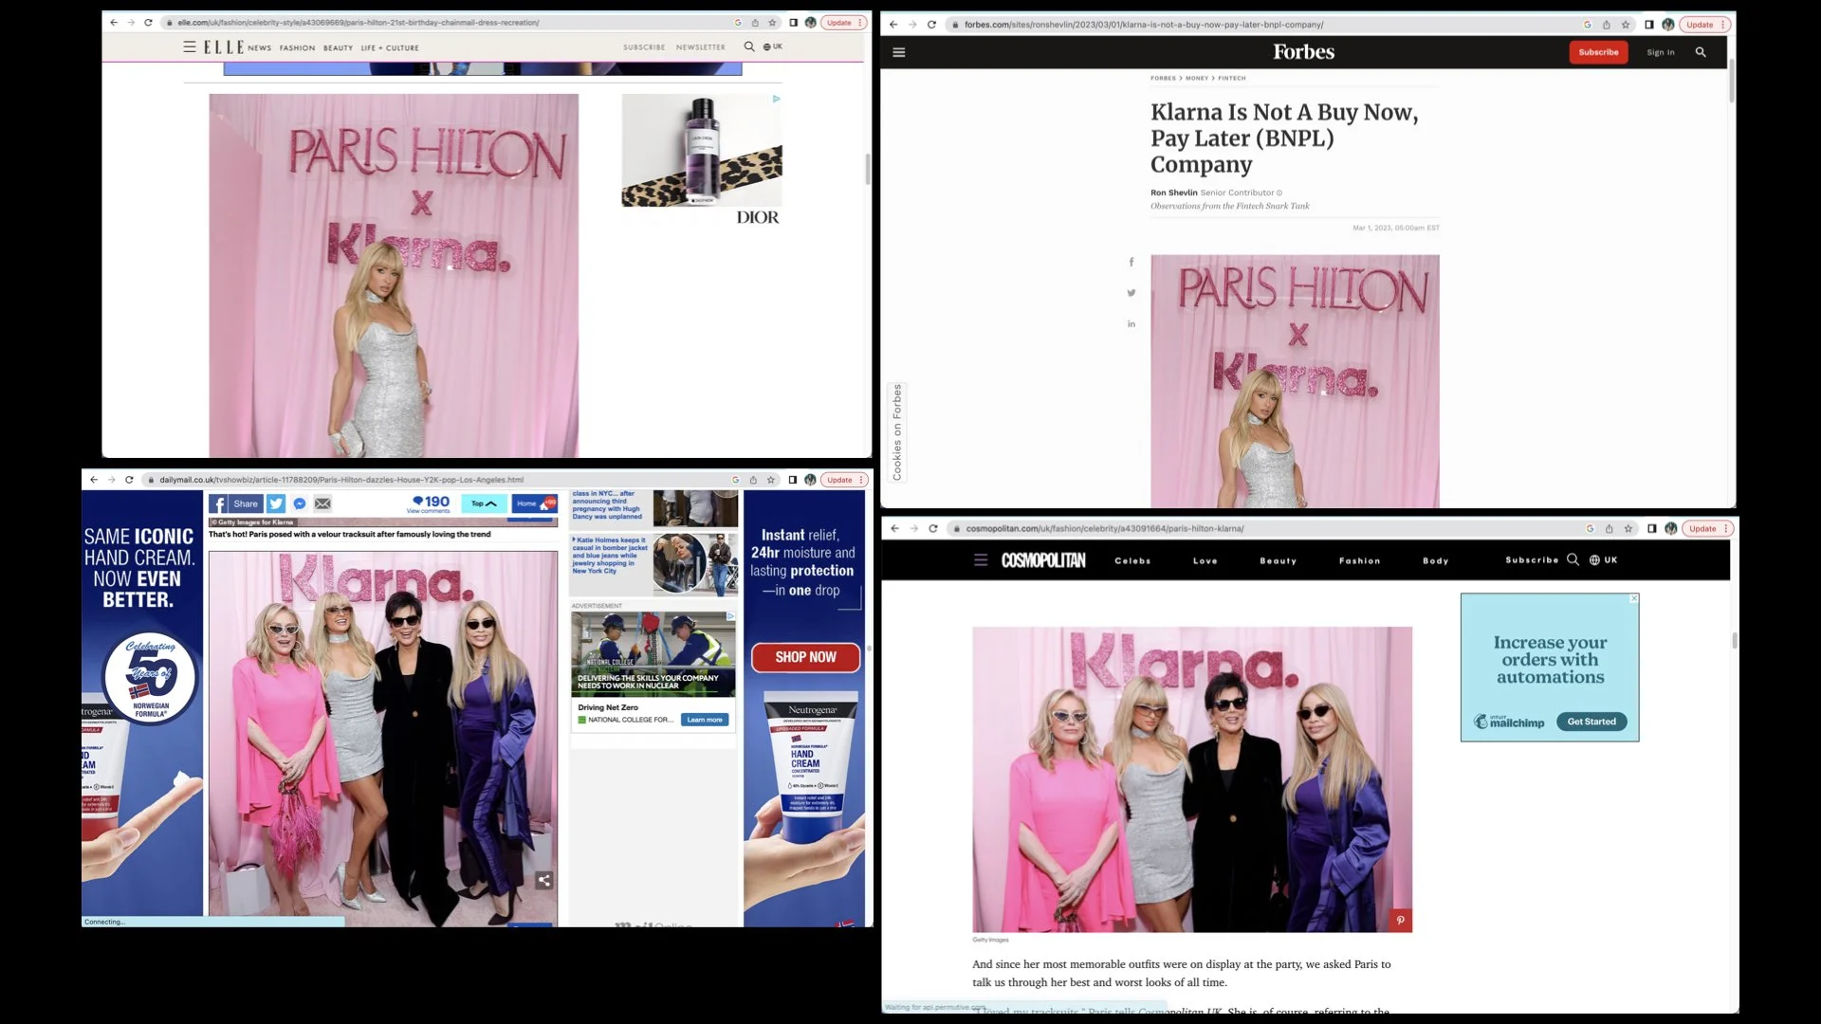Click the Daily Mail image share overlay icon
The image size is (1821, 1024).
click(543, 880)
